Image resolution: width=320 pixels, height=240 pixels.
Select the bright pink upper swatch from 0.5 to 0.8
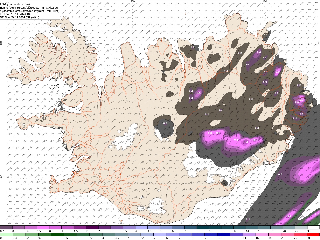pos(43,227)
